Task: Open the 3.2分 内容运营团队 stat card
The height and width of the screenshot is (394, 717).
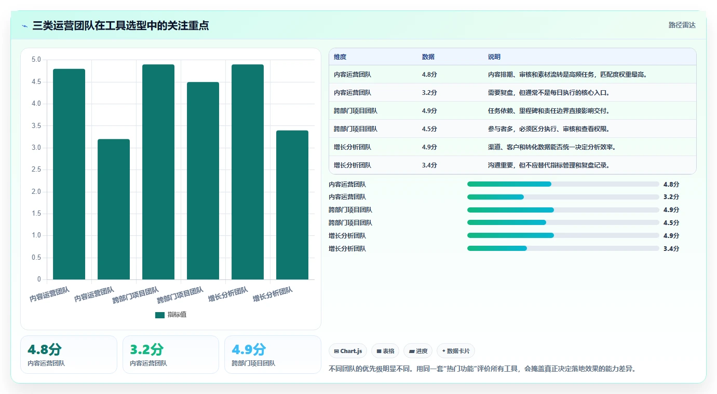Action: (x=171, y=355)
